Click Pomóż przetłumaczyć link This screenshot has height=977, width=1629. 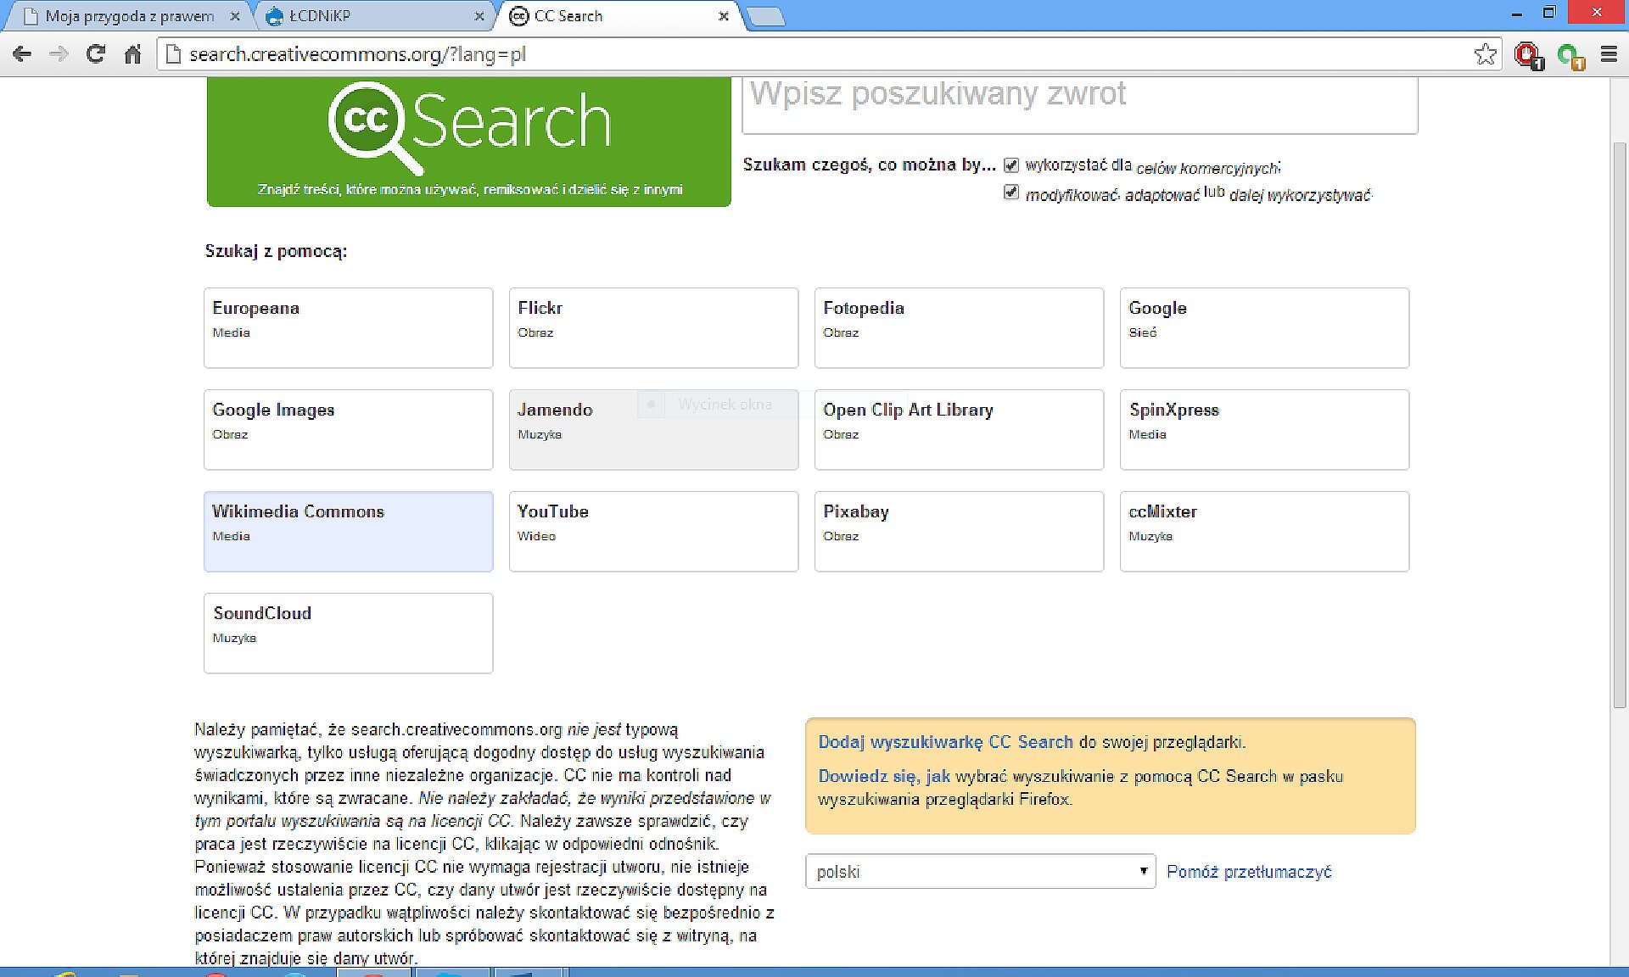point(1249,872)
